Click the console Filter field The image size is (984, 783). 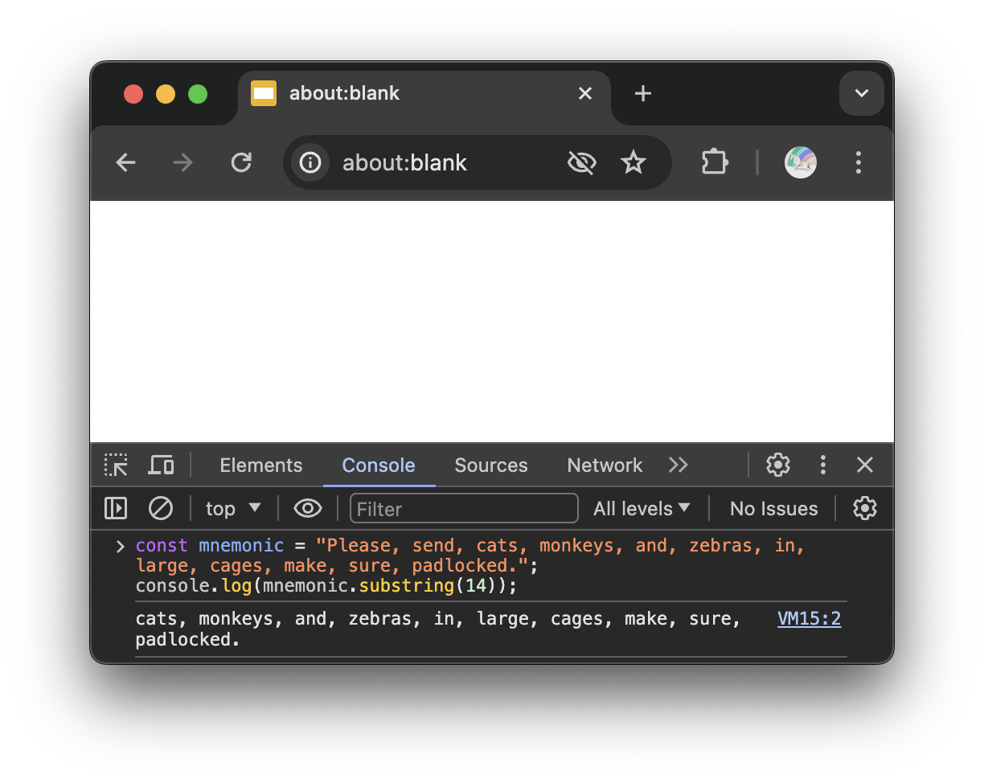point(464,509)
